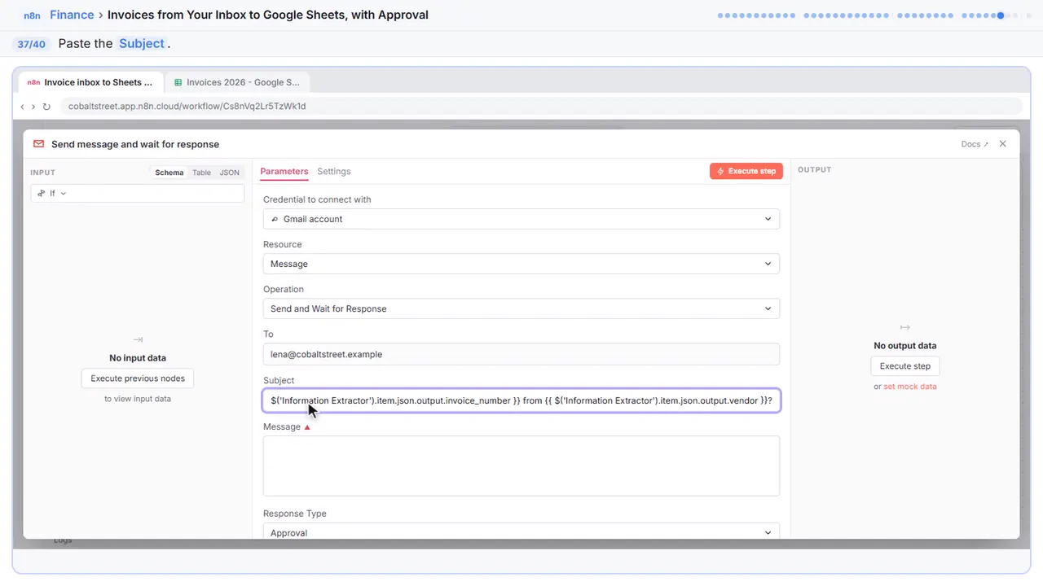
Task: Open the Docs link
Action: click(975, 144)
